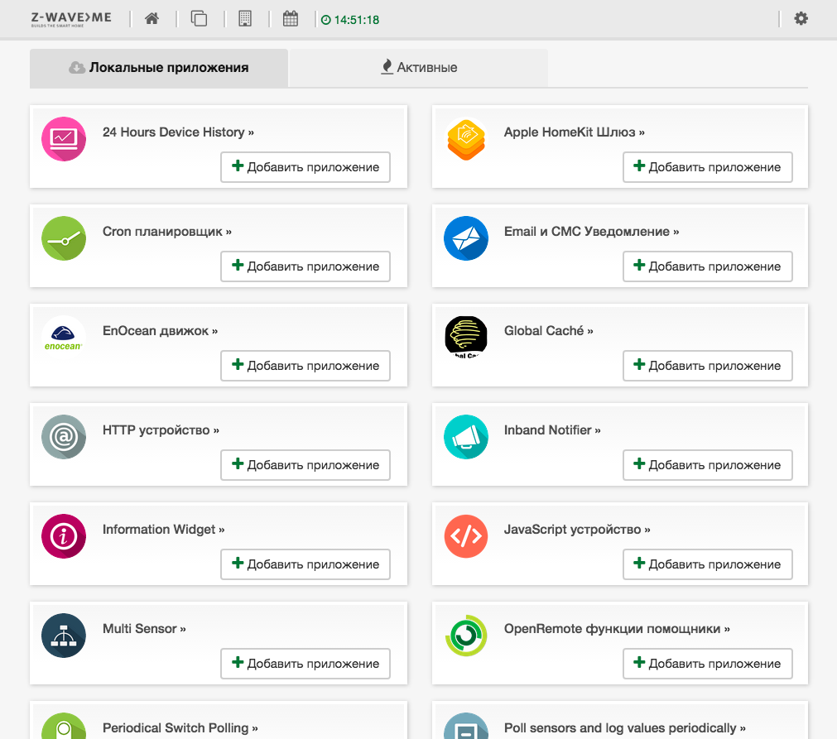Screen dimensions: 837x739
Task: Click the Inband Notifier megaphone icon
Action: (x=466, y=437)
